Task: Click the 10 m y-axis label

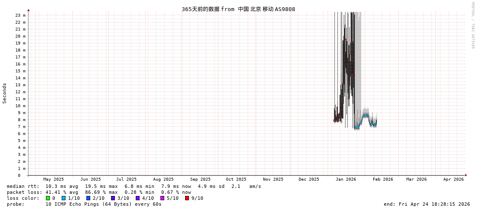Action: point(20,106)
